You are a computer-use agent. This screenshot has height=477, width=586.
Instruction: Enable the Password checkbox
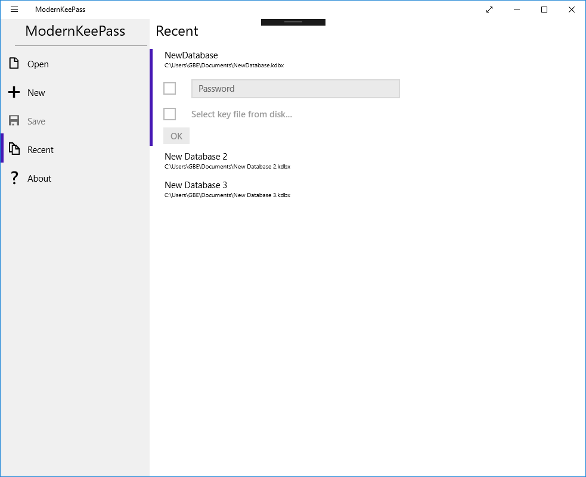pyautogui.click(x=170, y=89)
